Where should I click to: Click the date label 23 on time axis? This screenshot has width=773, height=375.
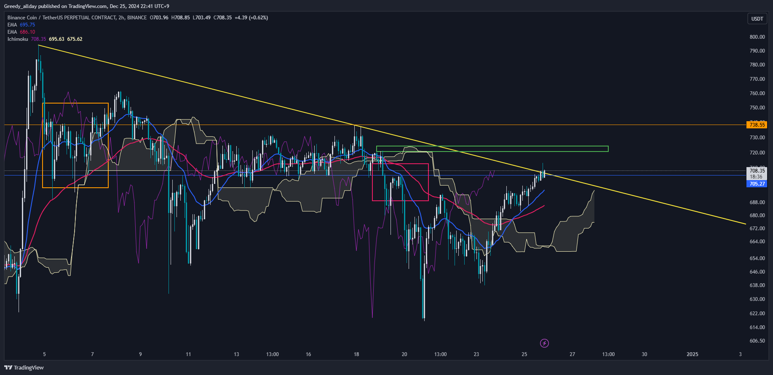[476, 354]
